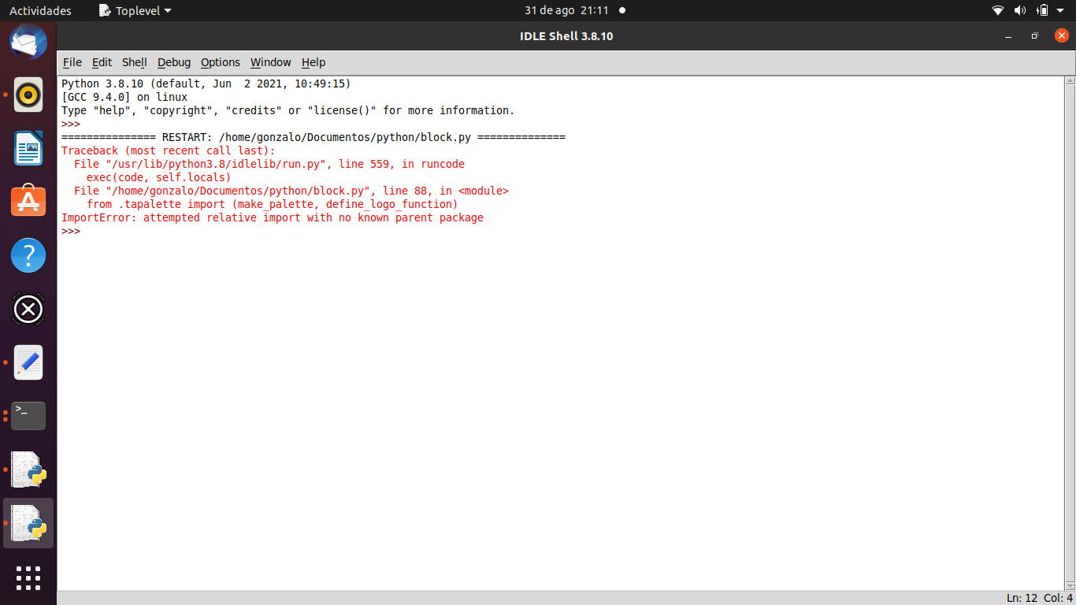The image size is (1076, 605).
Task: Click the '[GCC 9.4.0] on linux' line
Action: click(x=124, y=97)
